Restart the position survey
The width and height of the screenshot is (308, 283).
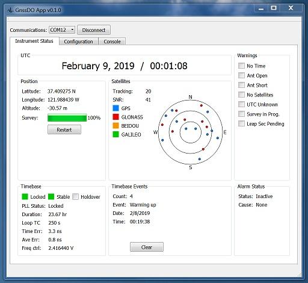pos(64,129)
